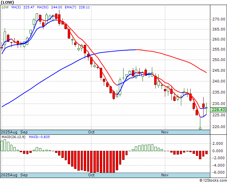Click the 255.00 price axis label
This screenshot has width=227, height=183.
[x=219, y=49]
